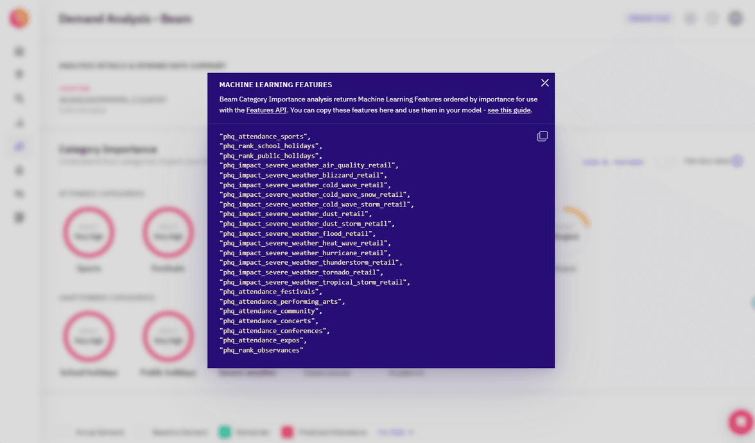
Task: Click the Create View button in the header
Action: pyautogui.click(x=648, y=19)
